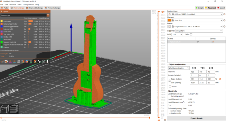The image size is (226, 121).
Task: Switch to sliced layers preview icon
Action: [x=14, y=109]
